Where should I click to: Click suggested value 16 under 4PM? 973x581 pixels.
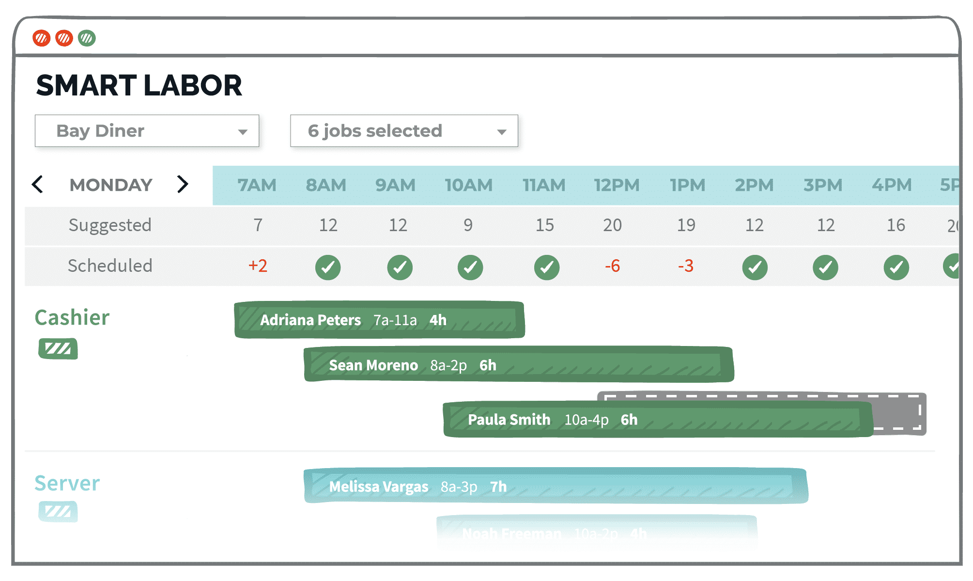896,225
